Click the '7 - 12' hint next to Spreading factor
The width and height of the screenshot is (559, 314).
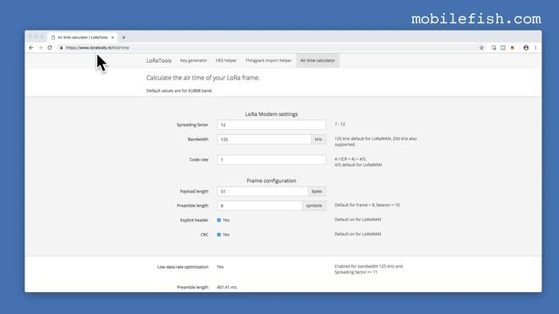coord(340,124)
